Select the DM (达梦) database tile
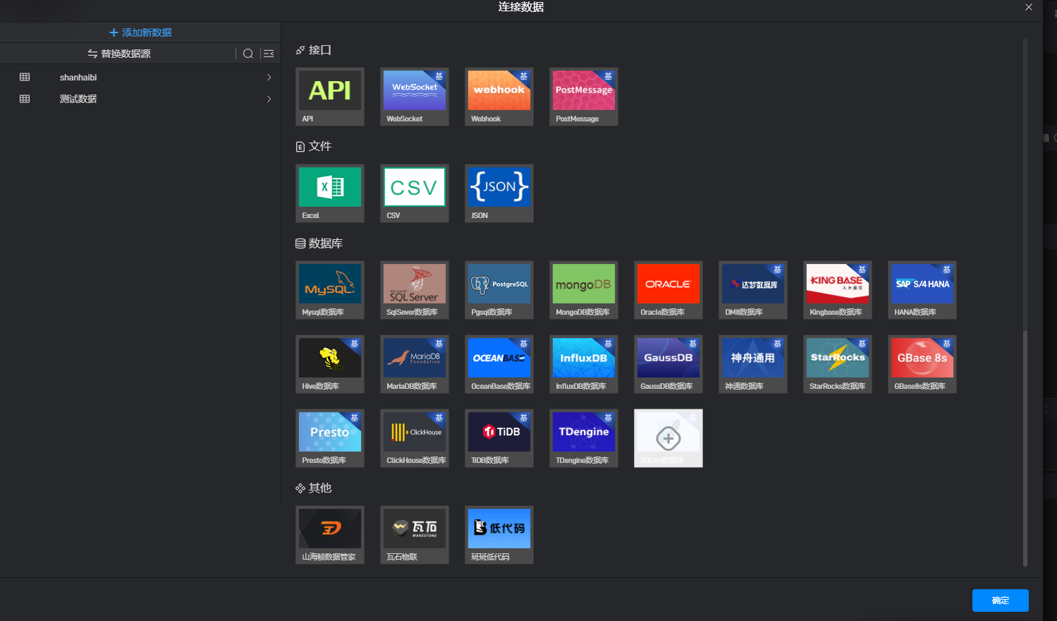 pyautogui.click(x=753, y=290)
